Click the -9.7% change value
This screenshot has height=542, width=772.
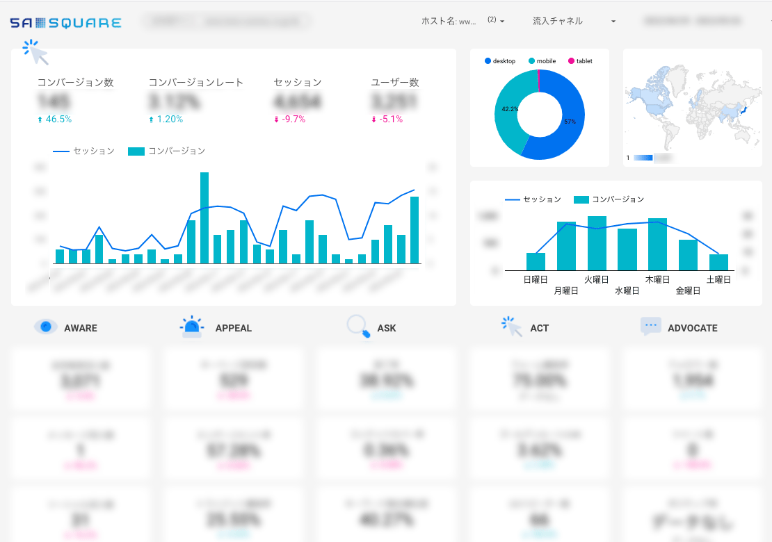293,119
